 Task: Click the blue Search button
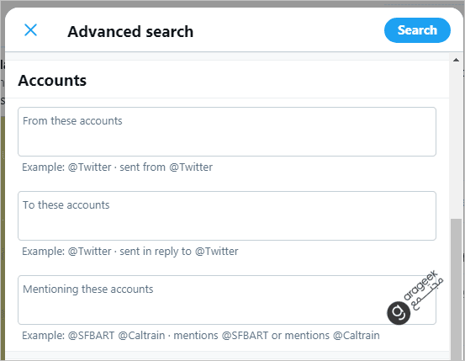[417, 30]
